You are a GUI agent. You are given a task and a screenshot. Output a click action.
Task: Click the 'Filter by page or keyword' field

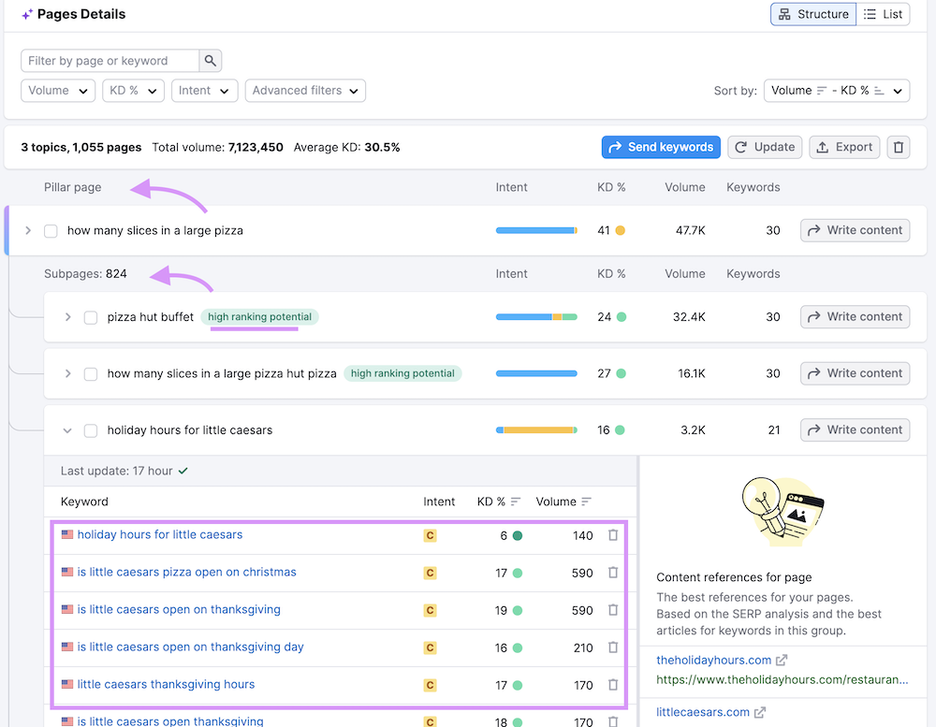tap(110, 61)
